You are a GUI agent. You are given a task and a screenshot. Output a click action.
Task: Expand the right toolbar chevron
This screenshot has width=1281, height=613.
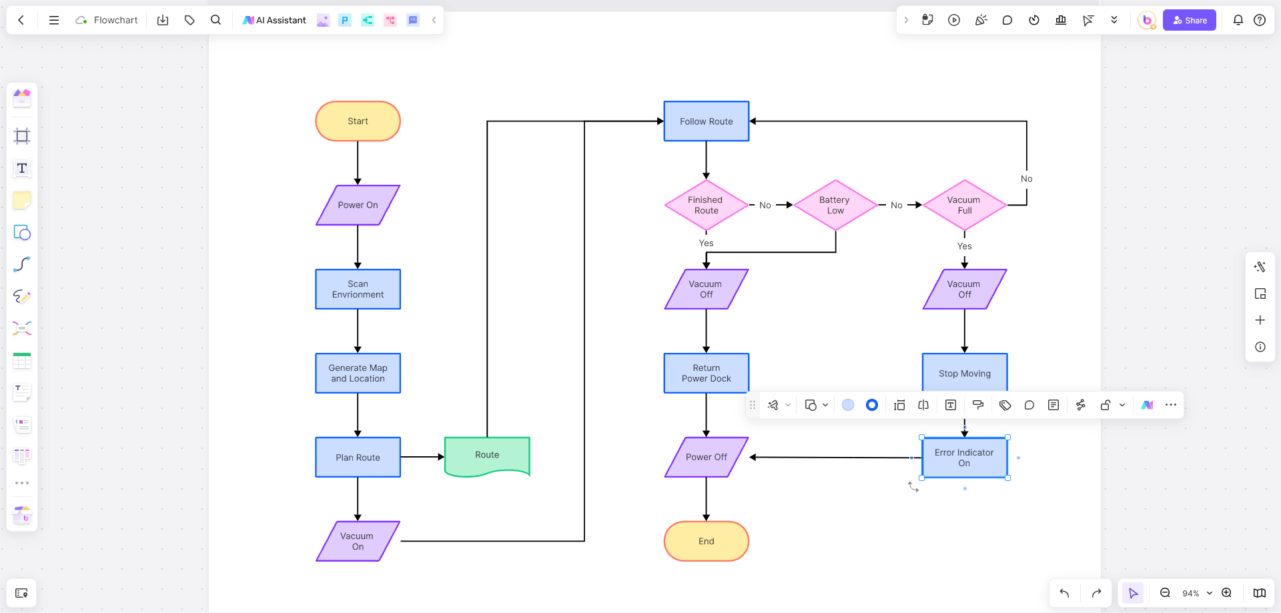tap(906, 20)
